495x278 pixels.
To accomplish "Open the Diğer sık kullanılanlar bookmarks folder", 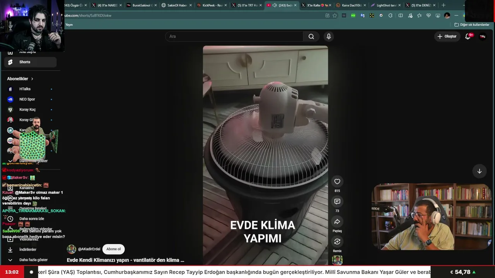I will click(x=472, y=25).
